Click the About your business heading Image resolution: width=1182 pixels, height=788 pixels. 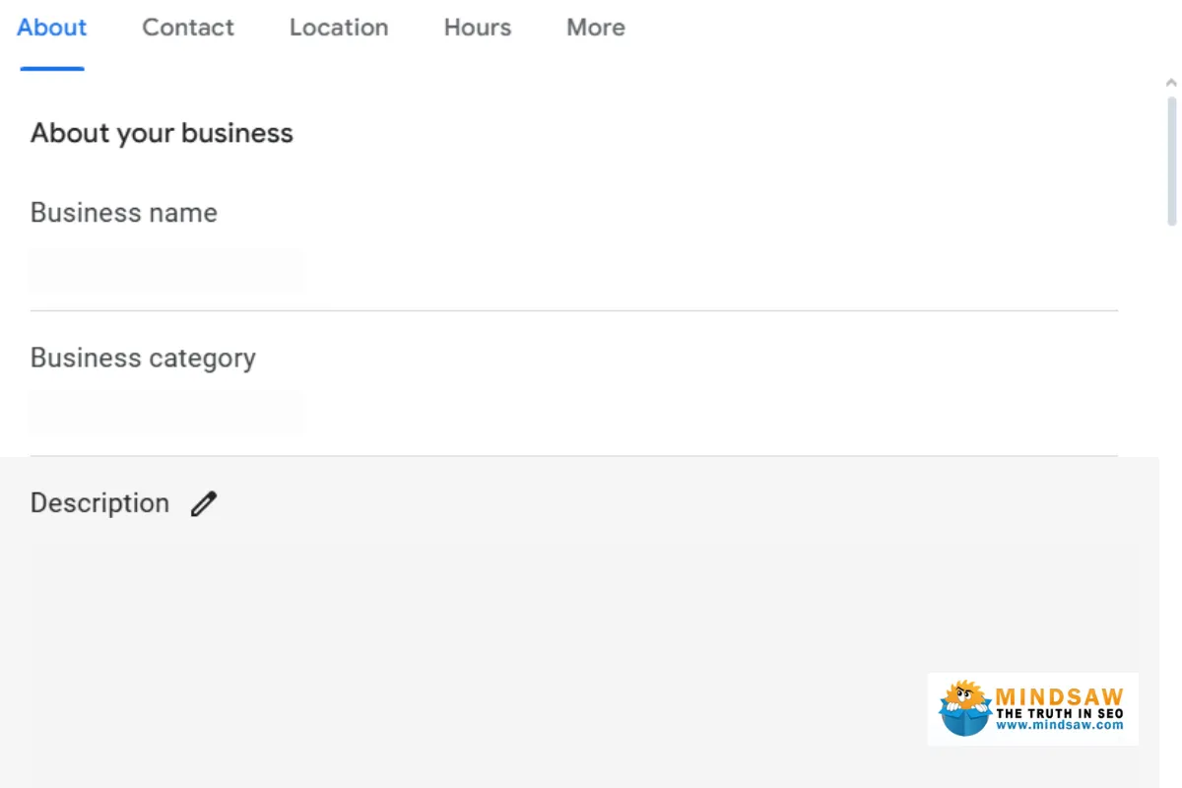point(162,133)
